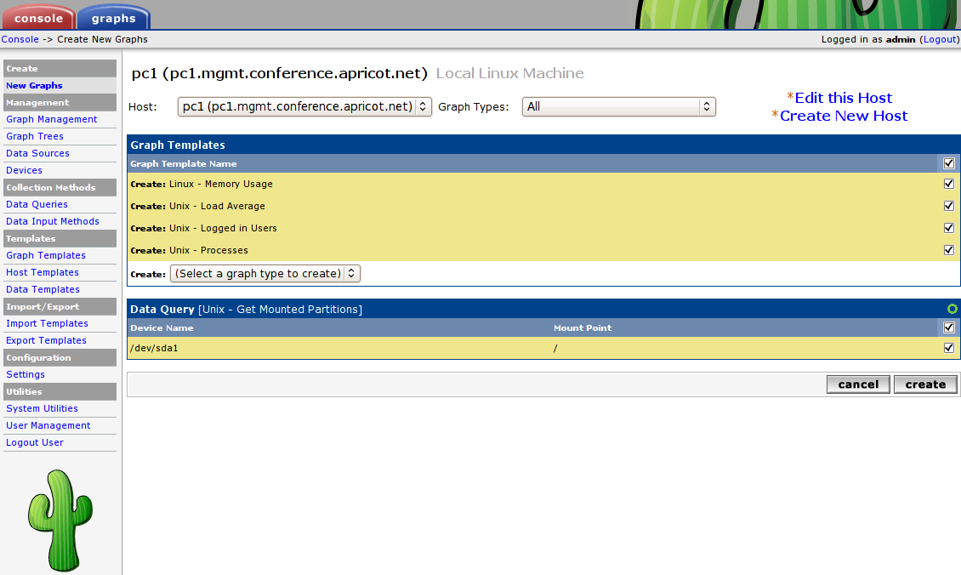Image resolution: width=961 pixels, height=575 pixels.
Task: Click the Edit this Host link
Action: tap(843, 98)
